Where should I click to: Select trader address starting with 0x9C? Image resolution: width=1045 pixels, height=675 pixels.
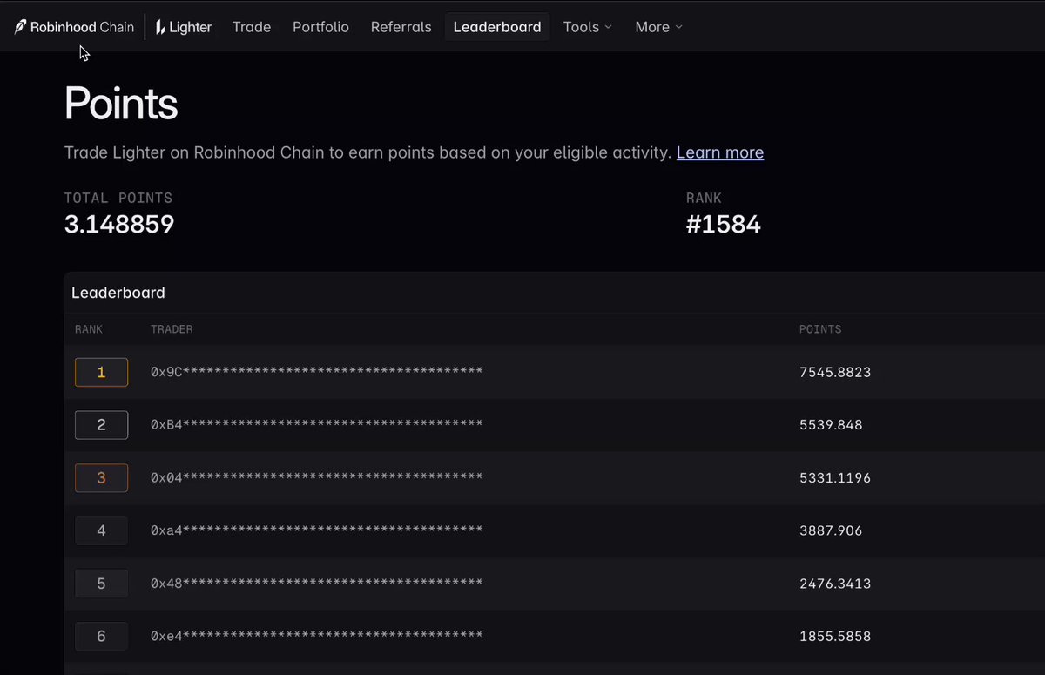click(317, 372)
